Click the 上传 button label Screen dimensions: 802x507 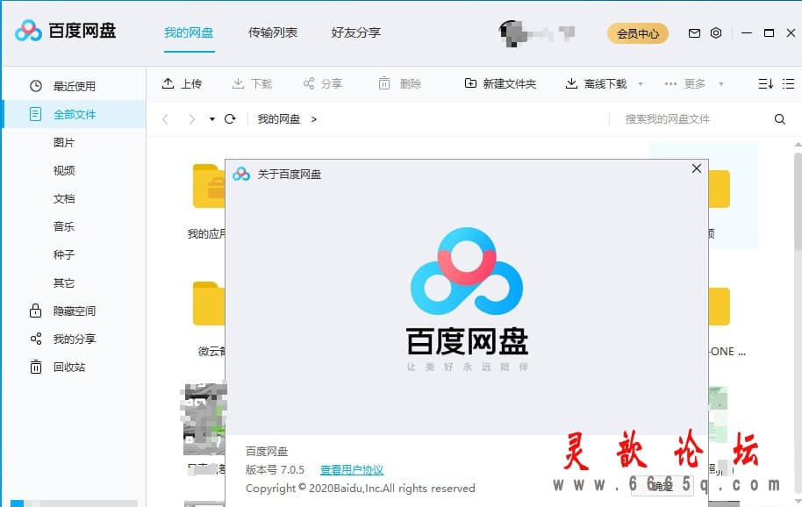coord(191,84)
